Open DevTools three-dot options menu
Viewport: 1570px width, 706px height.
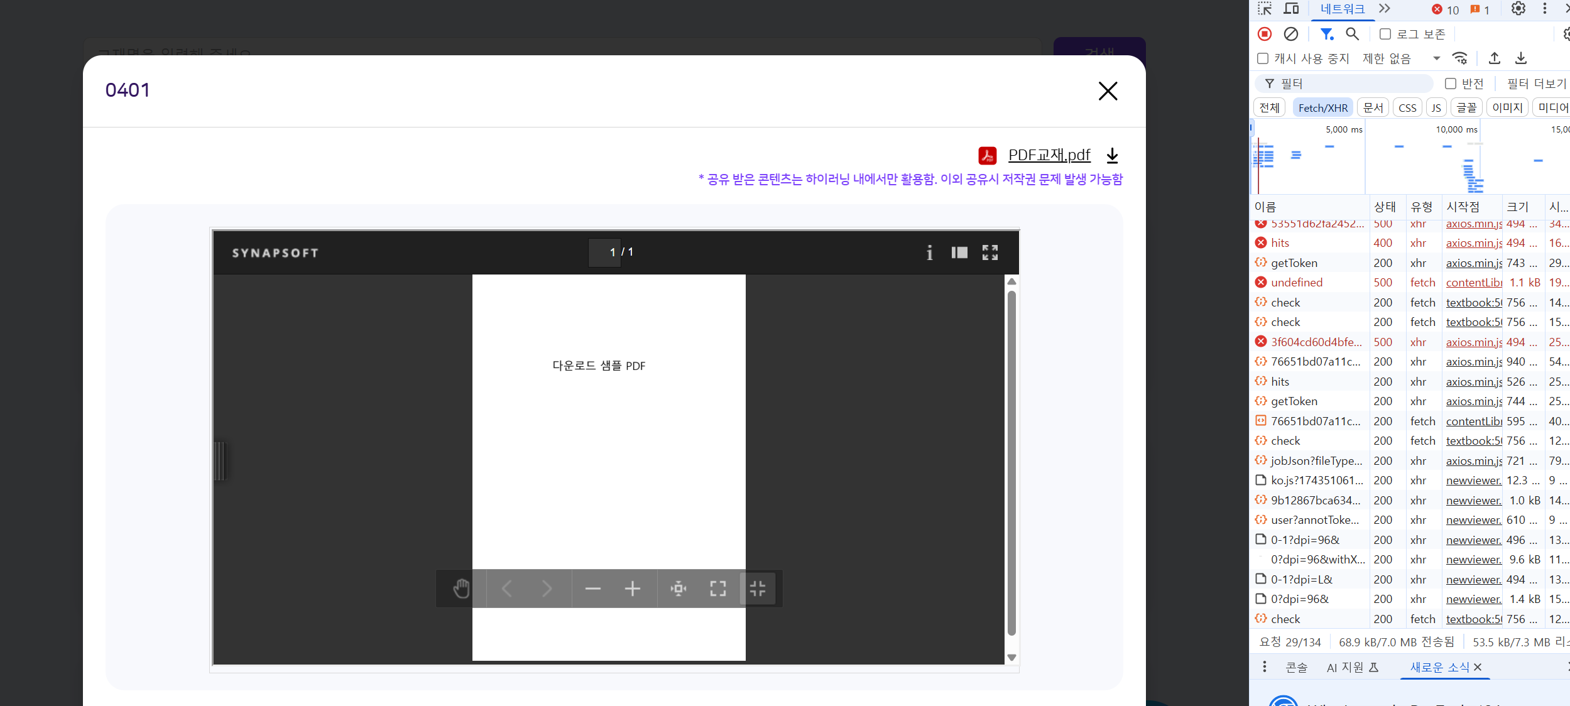pos(1545,9)
